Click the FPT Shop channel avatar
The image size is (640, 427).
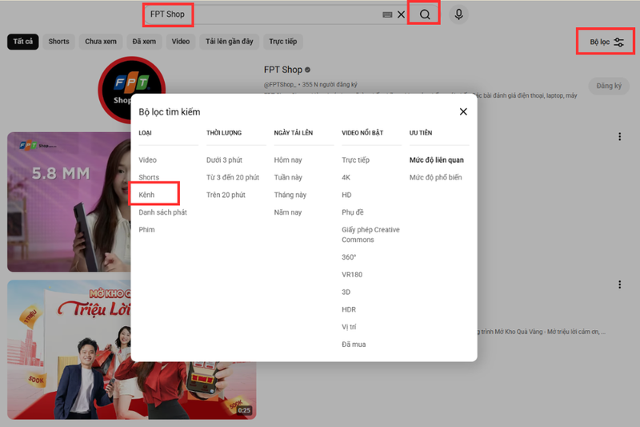point(132,90)
